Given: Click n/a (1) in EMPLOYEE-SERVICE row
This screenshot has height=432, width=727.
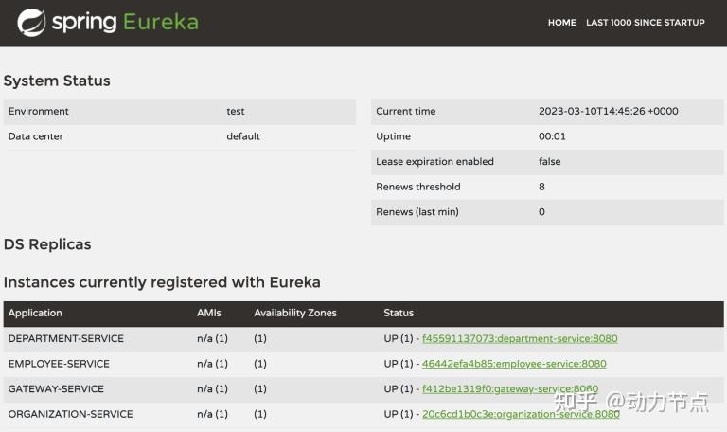Looking at the screenshot, I should [212, 364].
